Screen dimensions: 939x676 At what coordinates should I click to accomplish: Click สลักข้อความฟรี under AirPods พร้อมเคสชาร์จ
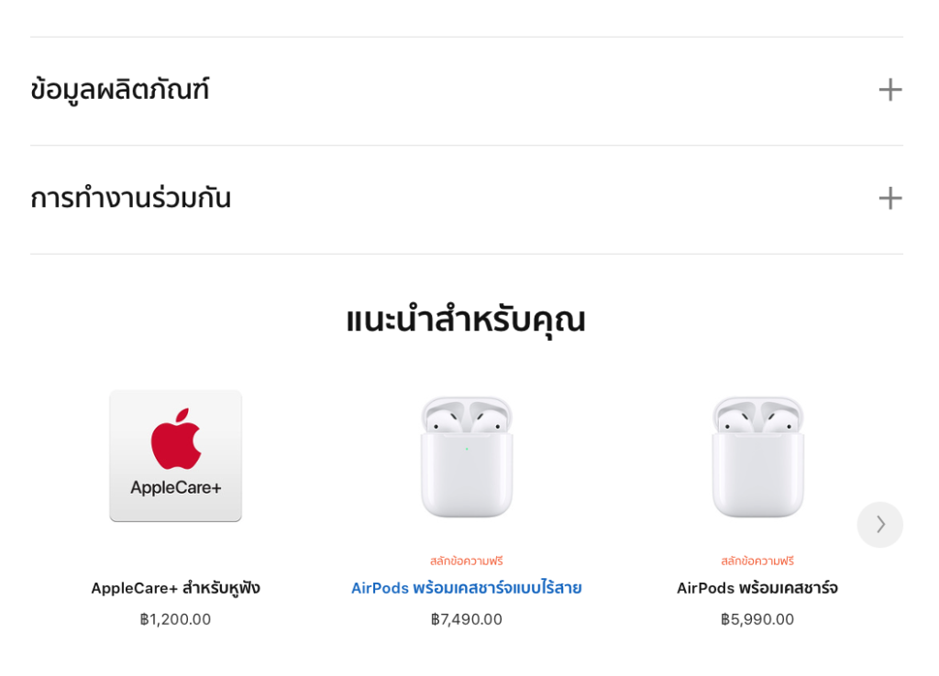(x=757, y=560)
